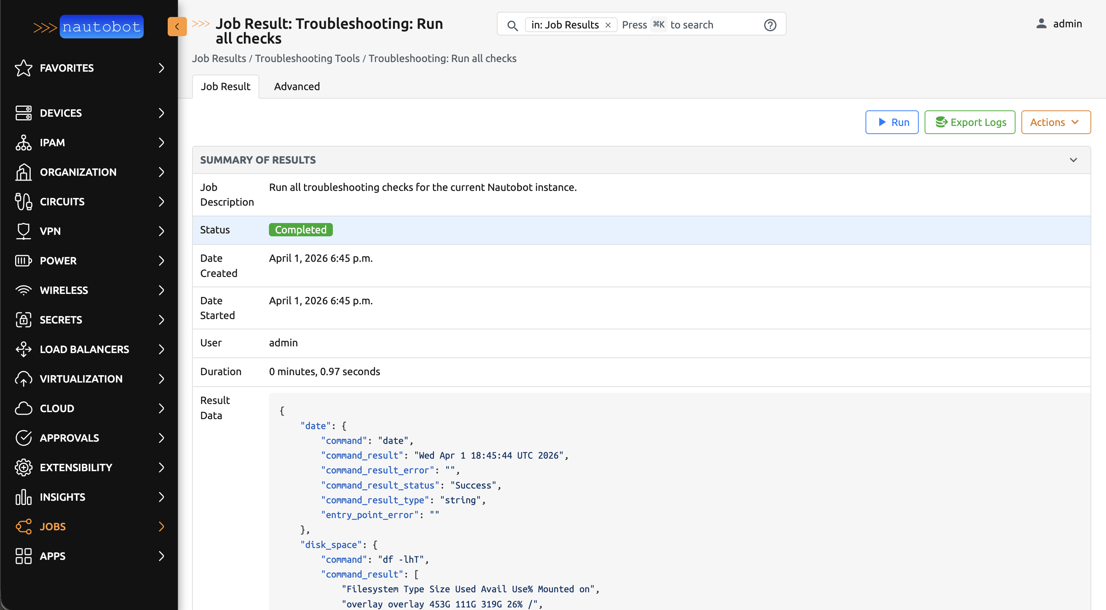
Task: Click the Extensibility gear icon
Action: [23, 467]
